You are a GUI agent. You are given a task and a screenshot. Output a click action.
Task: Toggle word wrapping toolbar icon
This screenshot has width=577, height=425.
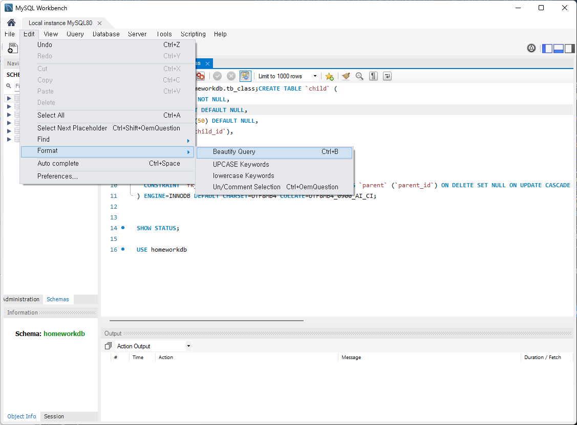click(387, 76)
